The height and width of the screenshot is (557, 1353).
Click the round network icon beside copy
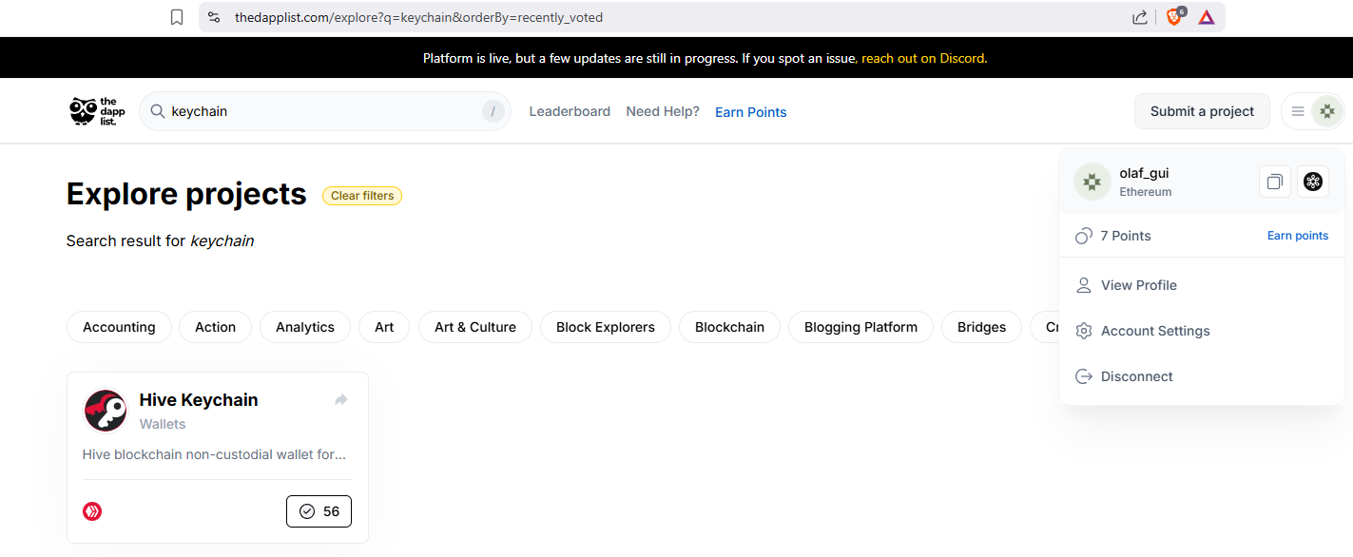[1313, 182]
